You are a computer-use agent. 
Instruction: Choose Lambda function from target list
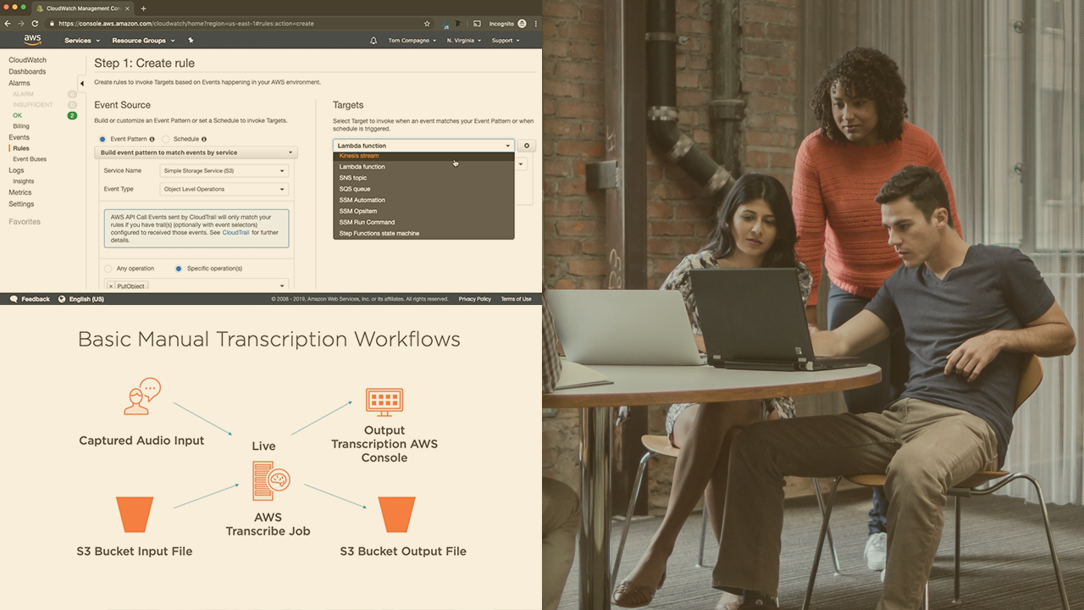423,167
